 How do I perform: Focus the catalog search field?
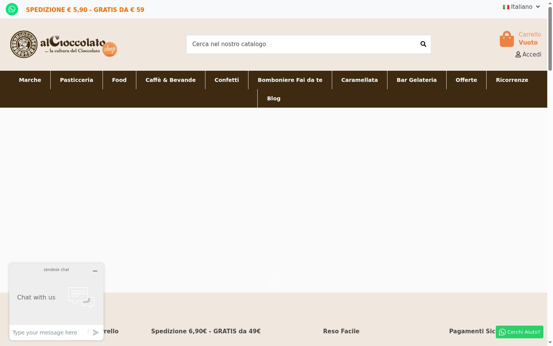[x=303, y=44]
